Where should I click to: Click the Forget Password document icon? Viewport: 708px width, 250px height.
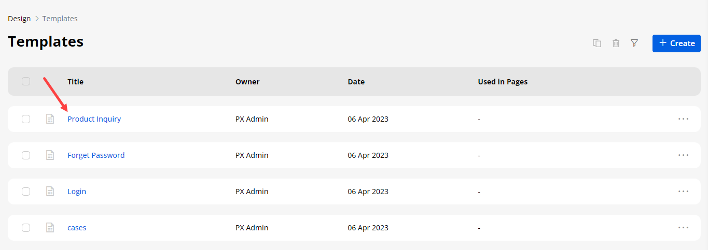tap(50, 155)
